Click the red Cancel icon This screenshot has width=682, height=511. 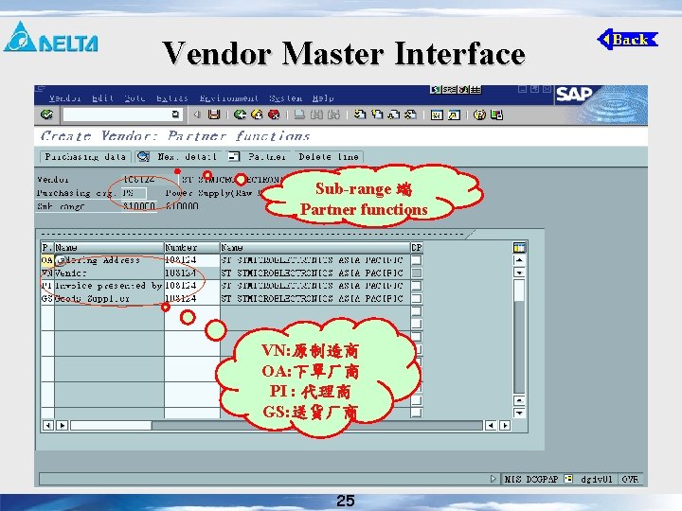pos(274,115)
